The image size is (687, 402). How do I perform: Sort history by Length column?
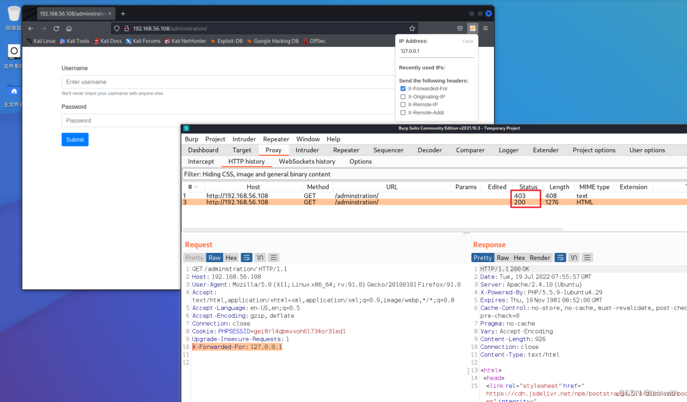[x=559, y=187]
